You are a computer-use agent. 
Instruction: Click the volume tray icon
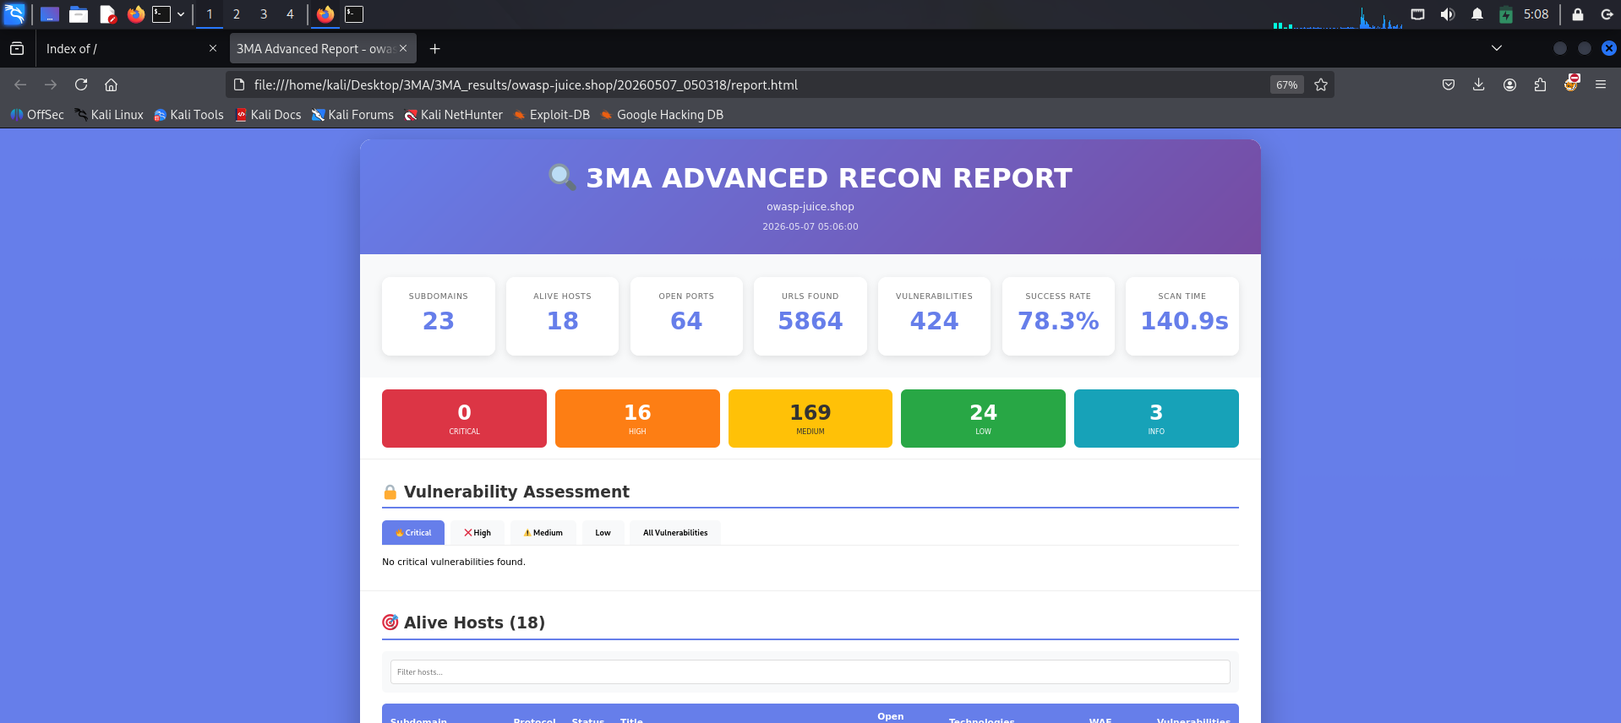click(1448, 14)
